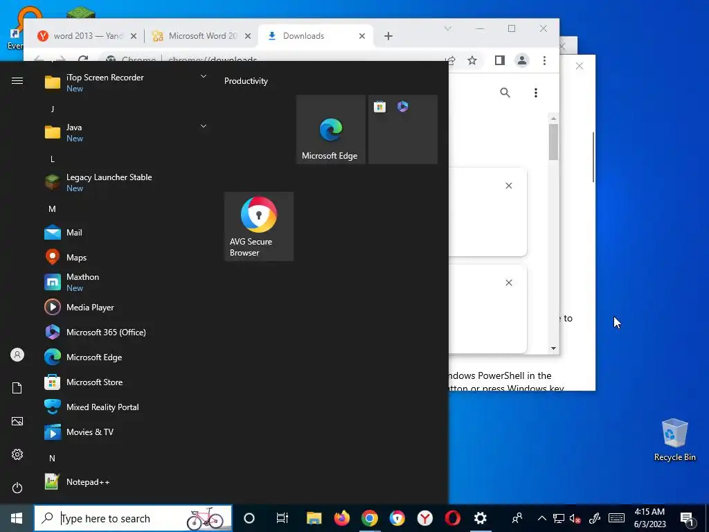Open the notification center
This screenshot has width=709, height=532.
(688, 518)
